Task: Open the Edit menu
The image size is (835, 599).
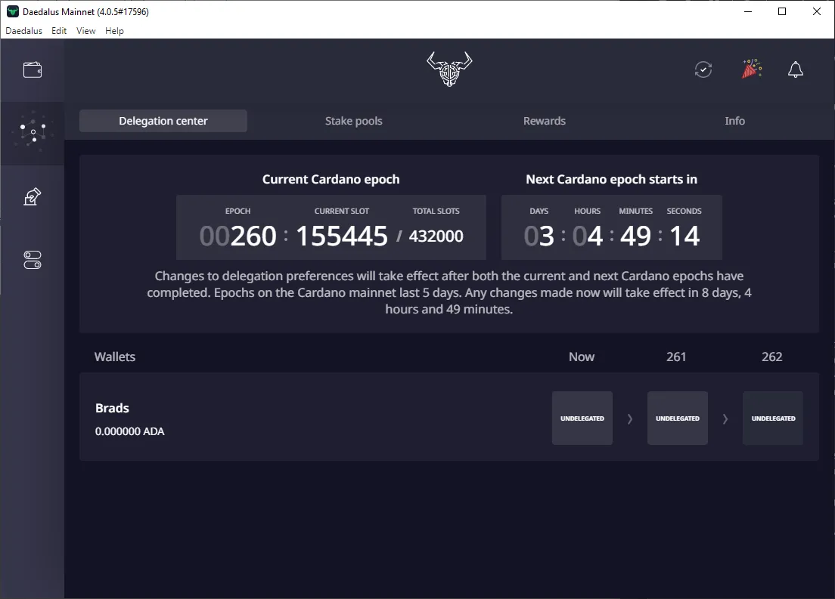Action: (58, 31)
